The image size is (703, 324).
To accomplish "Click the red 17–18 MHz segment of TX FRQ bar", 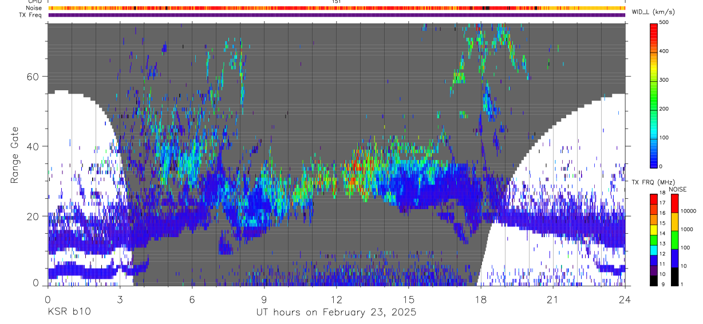I will (654, 198).
